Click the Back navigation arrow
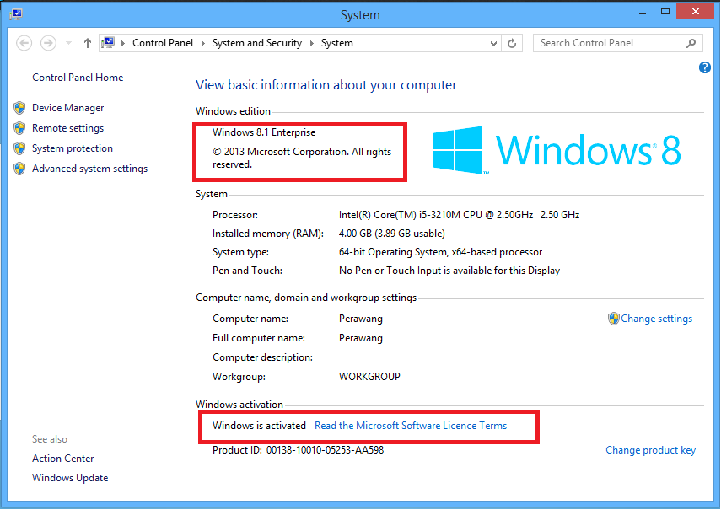This screenshot has height=510, width=721. pyautogui.click(x=24, y=43)
